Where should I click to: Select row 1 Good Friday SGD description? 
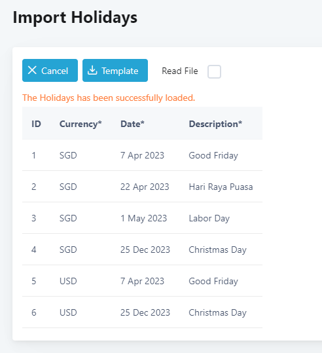[213, 155]
